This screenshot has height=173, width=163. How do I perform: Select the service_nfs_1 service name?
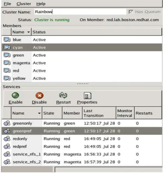tap(27, 154)
